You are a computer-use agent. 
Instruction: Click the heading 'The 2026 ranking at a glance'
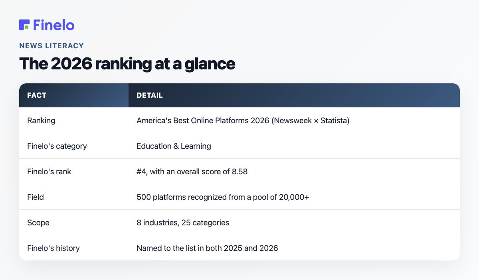(x=127, y=64)
